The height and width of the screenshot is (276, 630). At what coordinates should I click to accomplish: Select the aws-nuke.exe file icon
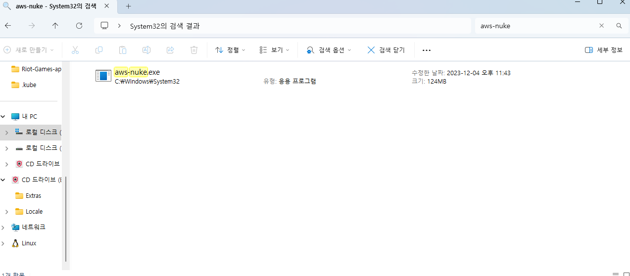(x=103, y=75)
